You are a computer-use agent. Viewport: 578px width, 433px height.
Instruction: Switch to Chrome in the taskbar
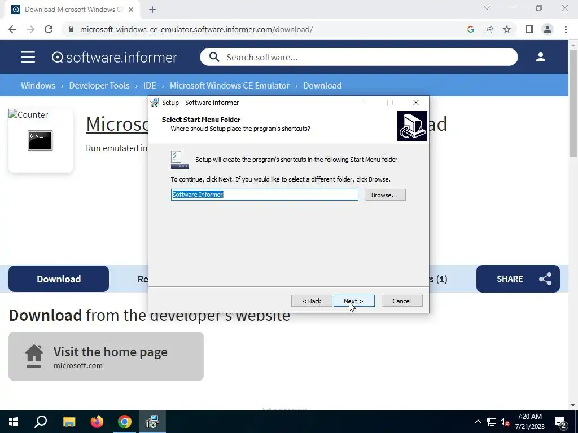[125, 422]
